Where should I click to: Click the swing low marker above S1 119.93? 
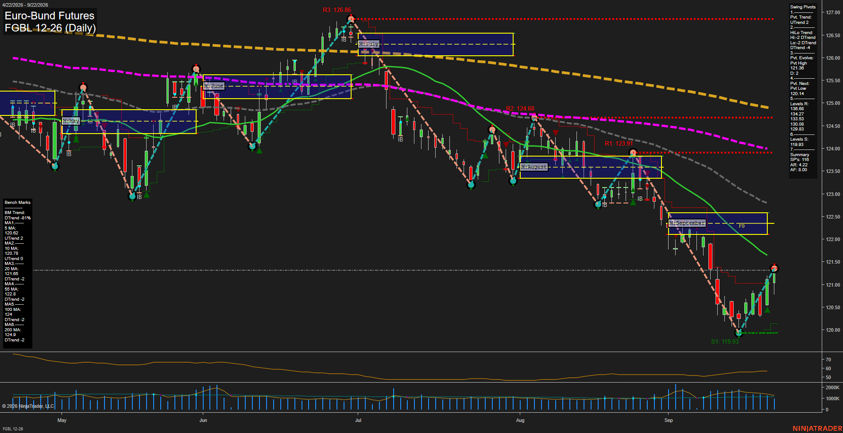tap(738, 333)
